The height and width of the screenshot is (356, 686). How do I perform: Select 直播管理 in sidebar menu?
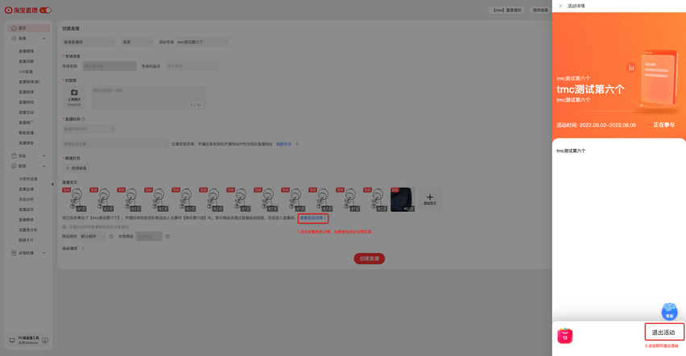[x=27, y=51]
